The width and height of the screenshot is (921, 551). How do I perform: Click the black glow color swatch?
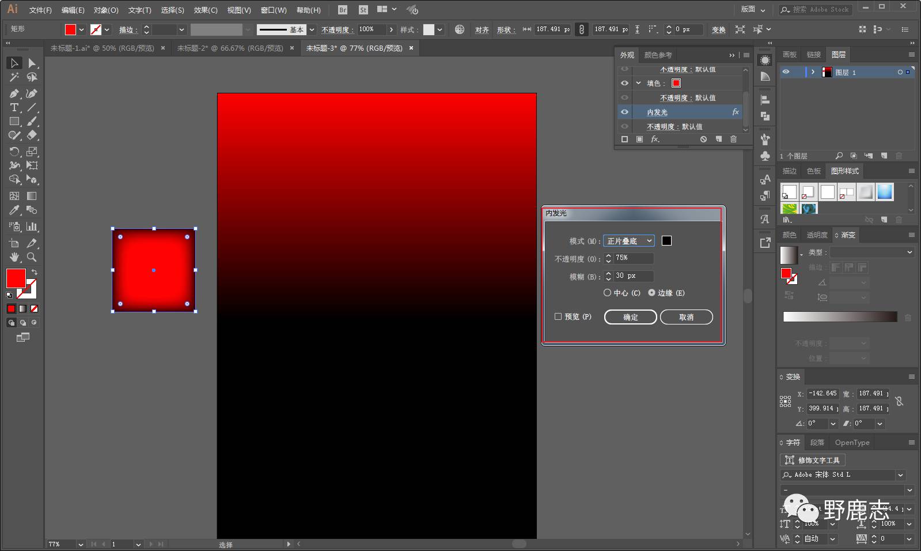(666, 241)
